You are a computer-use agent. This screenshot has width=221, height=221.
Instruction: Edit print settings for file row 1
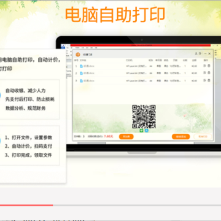(x=204, y=66)
